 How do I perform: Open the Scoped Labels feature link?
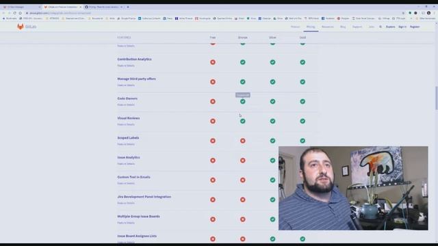pos(128,138)
